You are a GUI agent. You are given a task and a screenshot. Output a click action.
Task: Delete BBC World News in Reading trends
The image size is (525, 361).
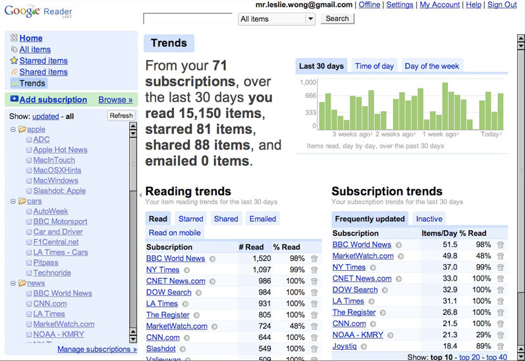click(314, 258)
